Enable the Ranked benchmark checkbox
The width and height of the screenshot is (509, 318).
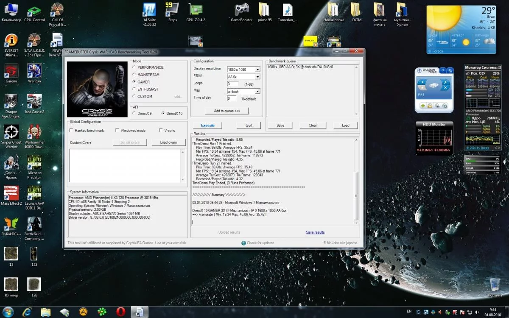[71, 131]
